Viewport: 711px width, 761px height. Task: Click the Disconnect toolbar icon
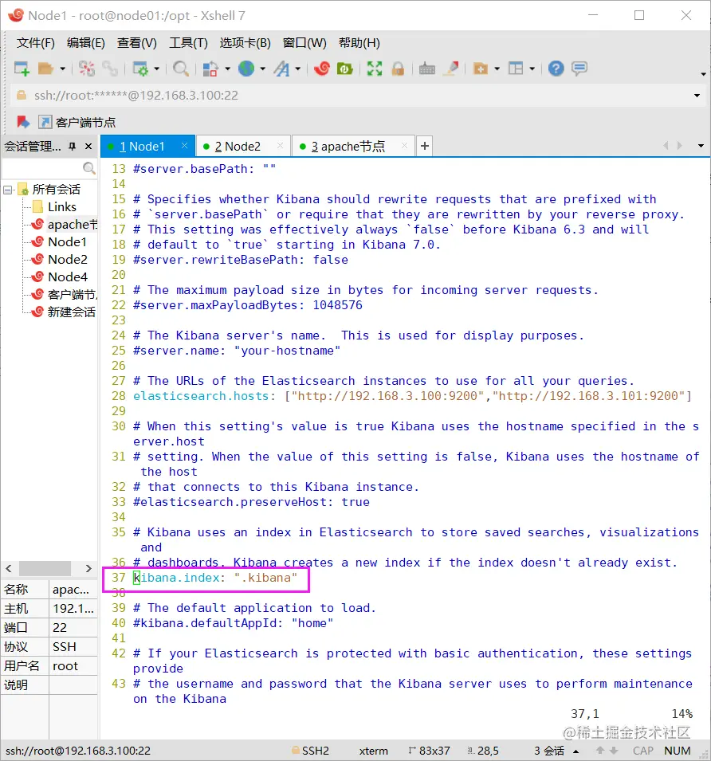coord(87,69)
